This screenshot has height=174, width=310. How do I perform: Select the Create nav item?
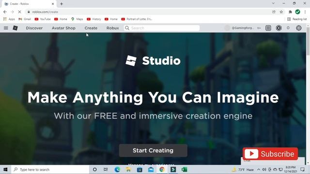pos(91,28)
